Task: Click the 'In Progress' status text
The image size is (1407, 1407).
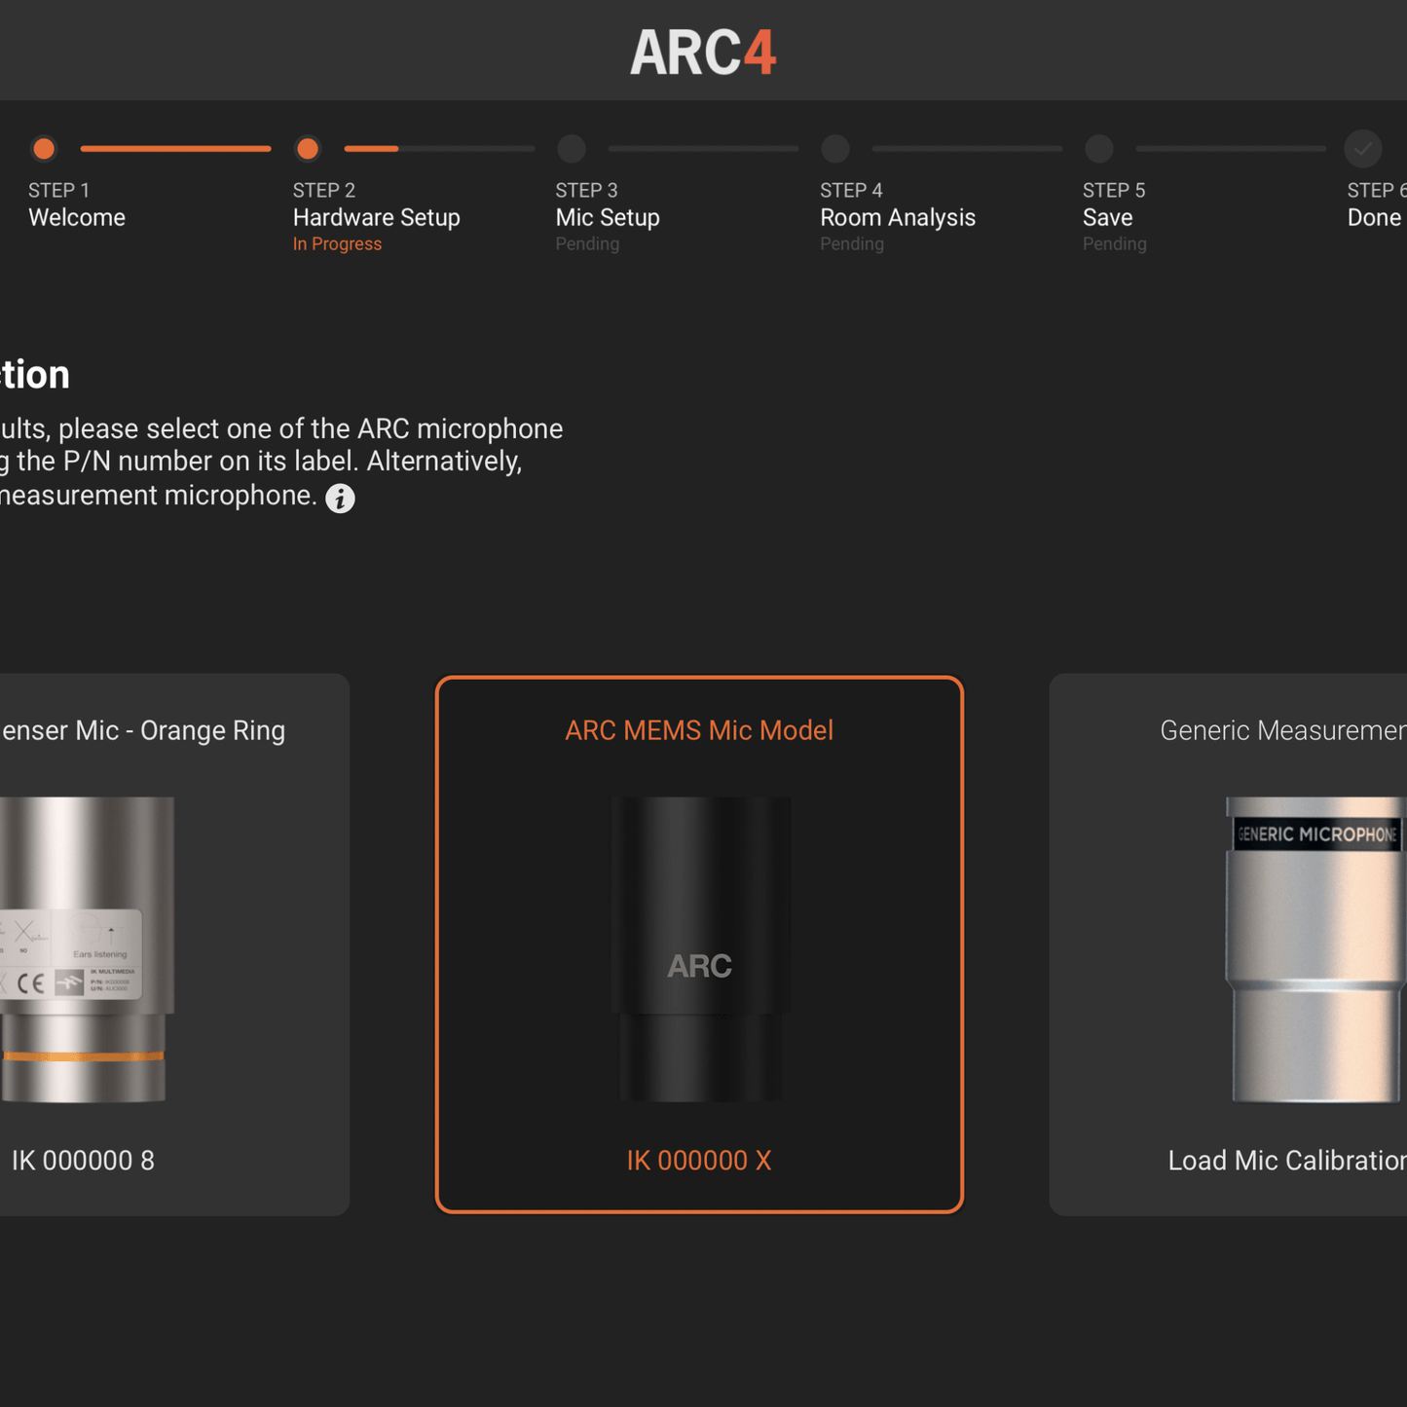Action: click(x=337, y=244)
